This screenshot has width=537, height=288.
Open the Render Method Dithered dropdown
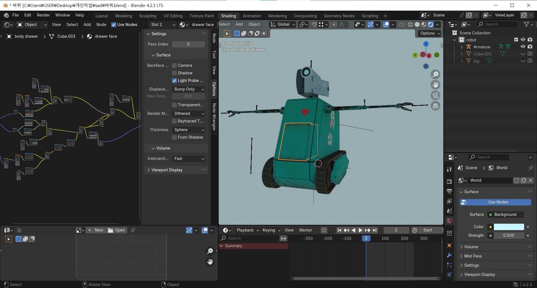[189, 114]
